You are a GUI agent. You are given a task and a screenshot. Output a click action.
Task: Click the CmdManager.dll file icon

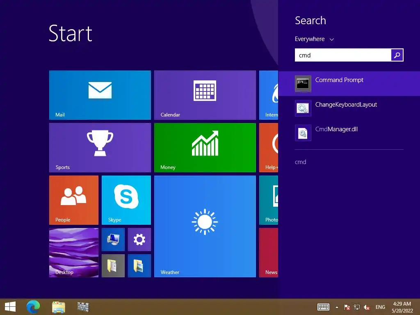click(x=303, y=133)
